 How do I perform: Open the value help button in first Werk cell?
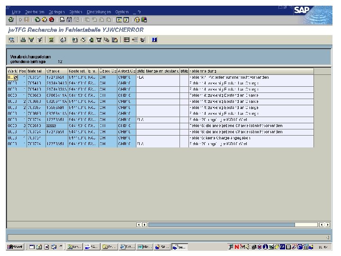[16, 77]
